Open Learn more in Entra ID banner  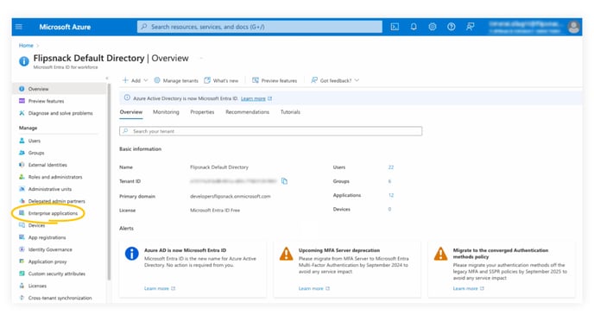[x=253, y=98]
